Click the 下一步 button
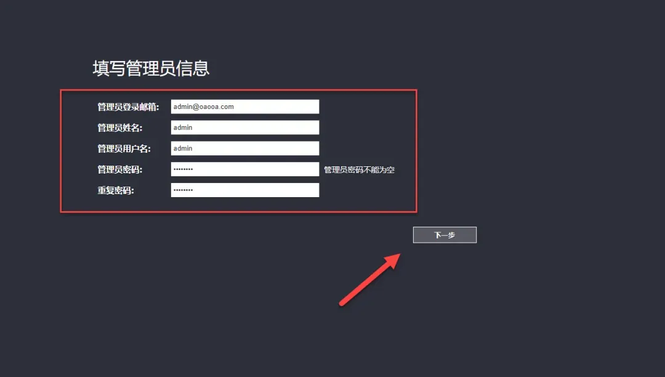 [445, 235]
